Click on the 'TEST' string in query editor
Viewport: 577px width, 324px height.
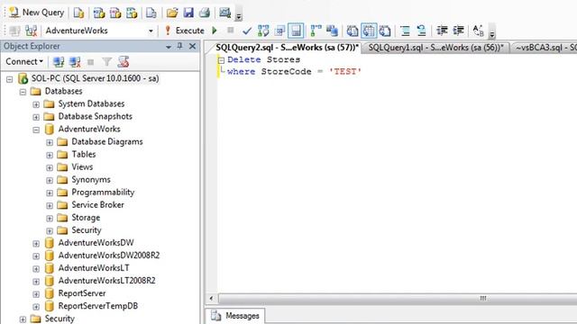click(344, 72)
